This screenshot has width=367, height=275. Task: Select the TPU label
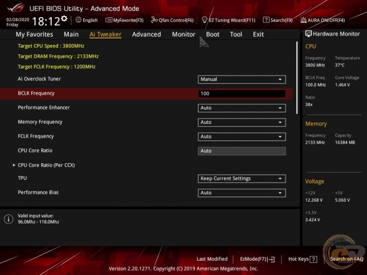[22, 178]
